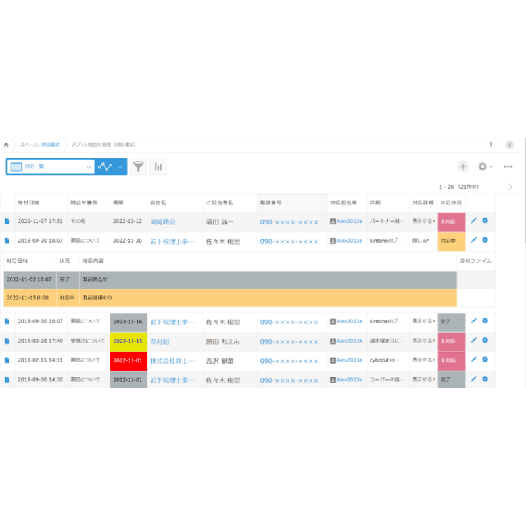Edit the 2022-11-16 deadline record

473,321
